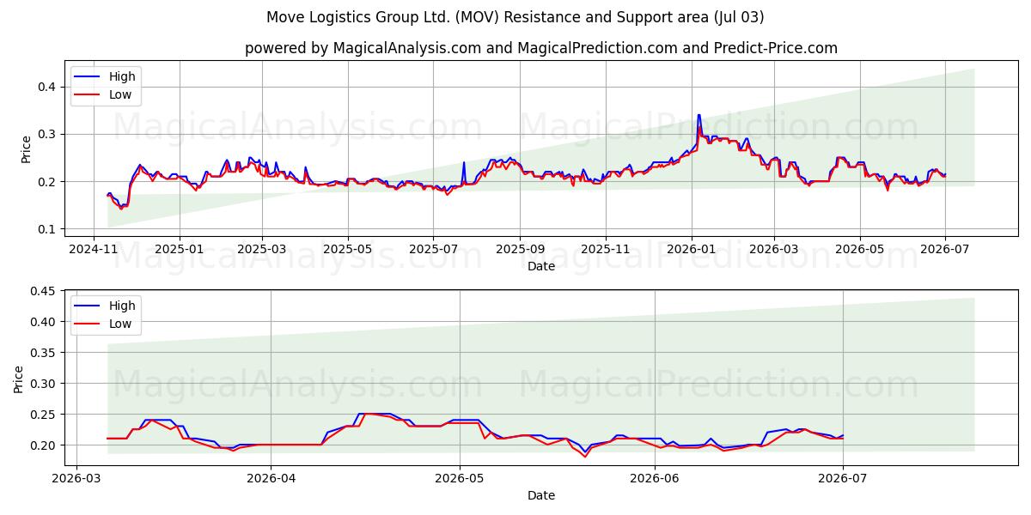Click the '2026-05' x-axis label in bottom chart
This screenshot has height=515, width=1031.
(x=459, y=479)
